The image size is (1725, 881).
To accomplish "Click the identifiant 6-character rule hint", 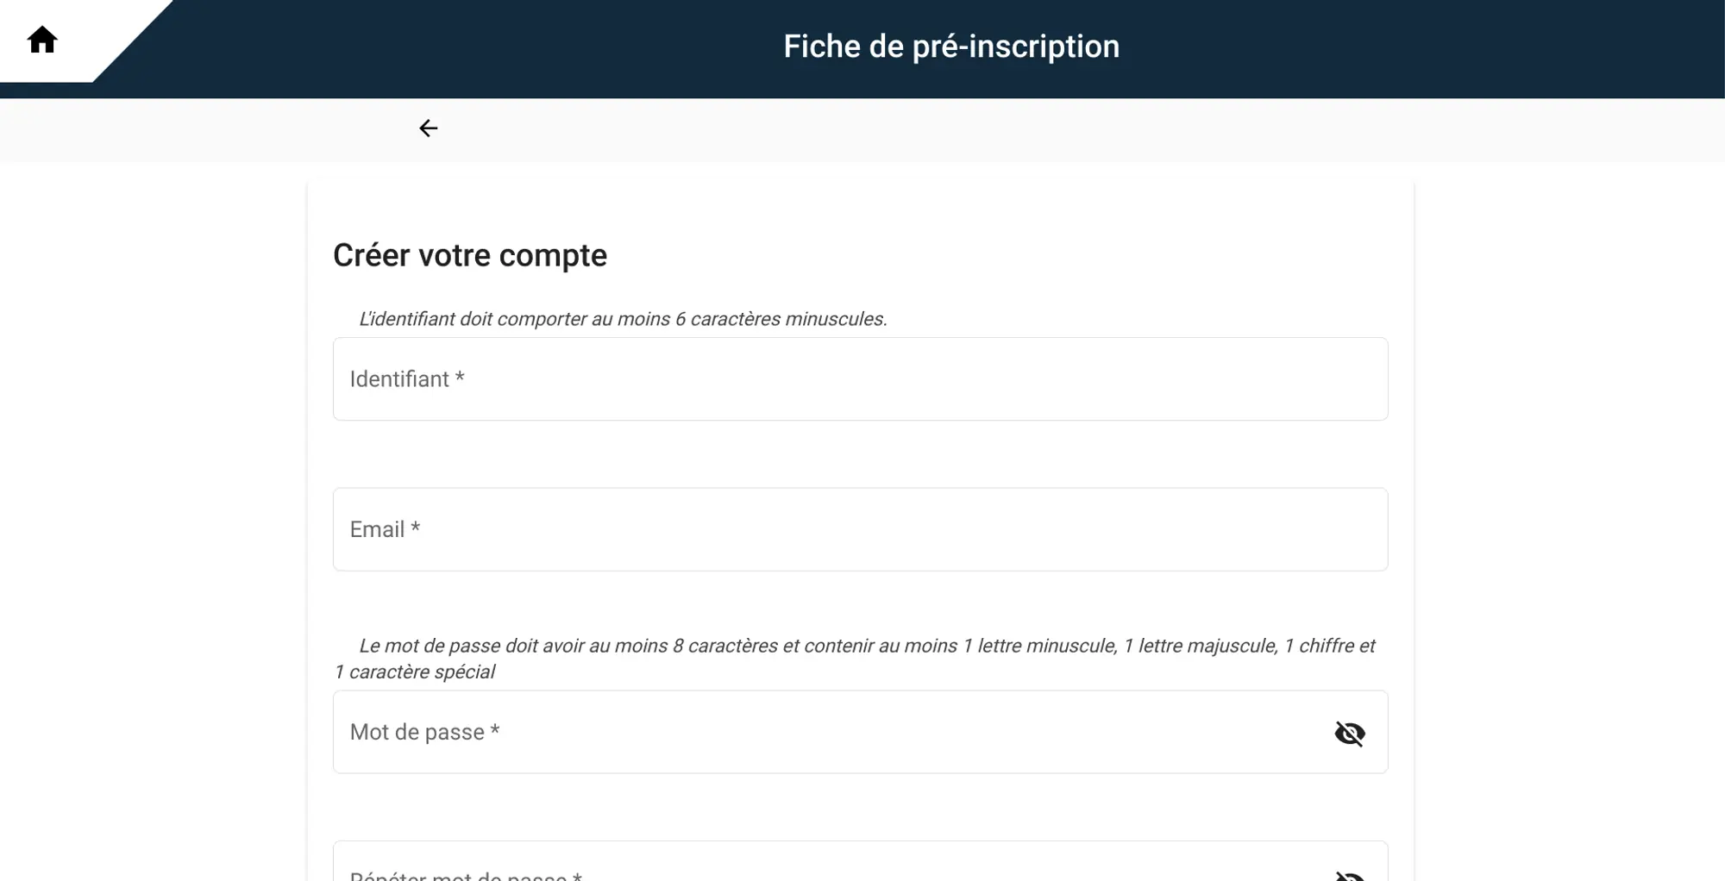I will tap(622, 319).
